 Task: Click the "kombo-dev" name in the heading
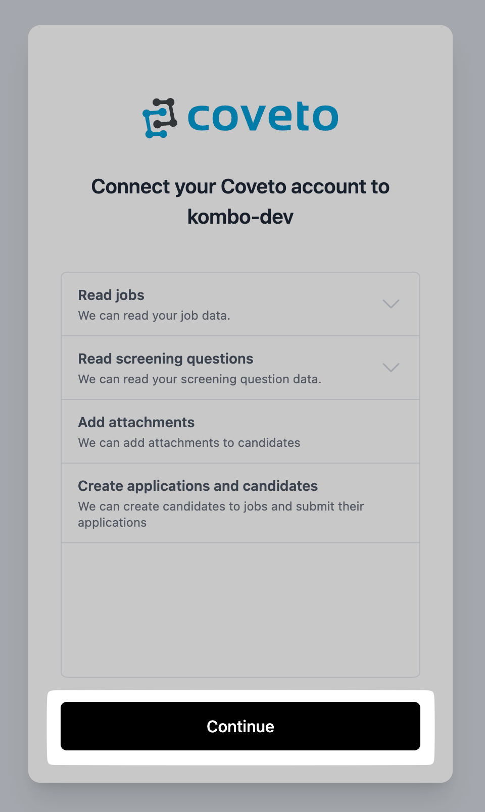tap(240, 217)
